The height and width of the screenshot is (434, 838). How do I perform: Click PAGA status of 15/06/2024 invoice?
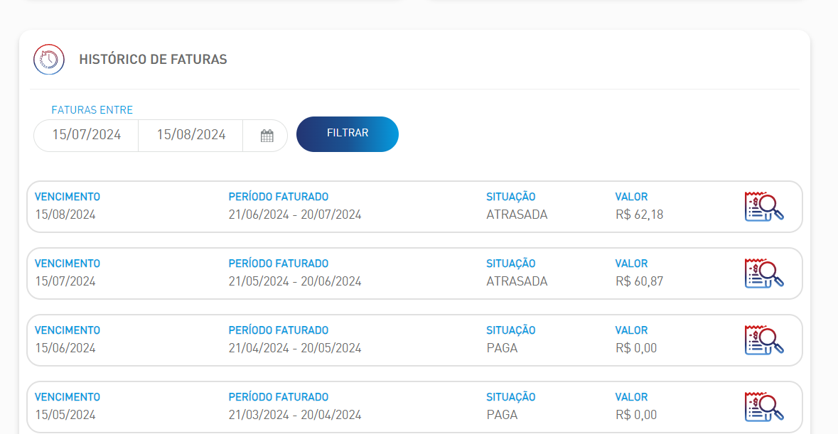(502, 348)
